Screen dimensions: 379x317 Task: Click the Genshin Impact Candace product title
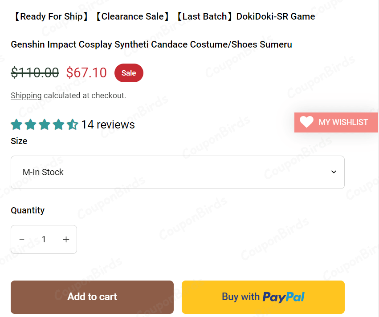[x=151, y=44]
